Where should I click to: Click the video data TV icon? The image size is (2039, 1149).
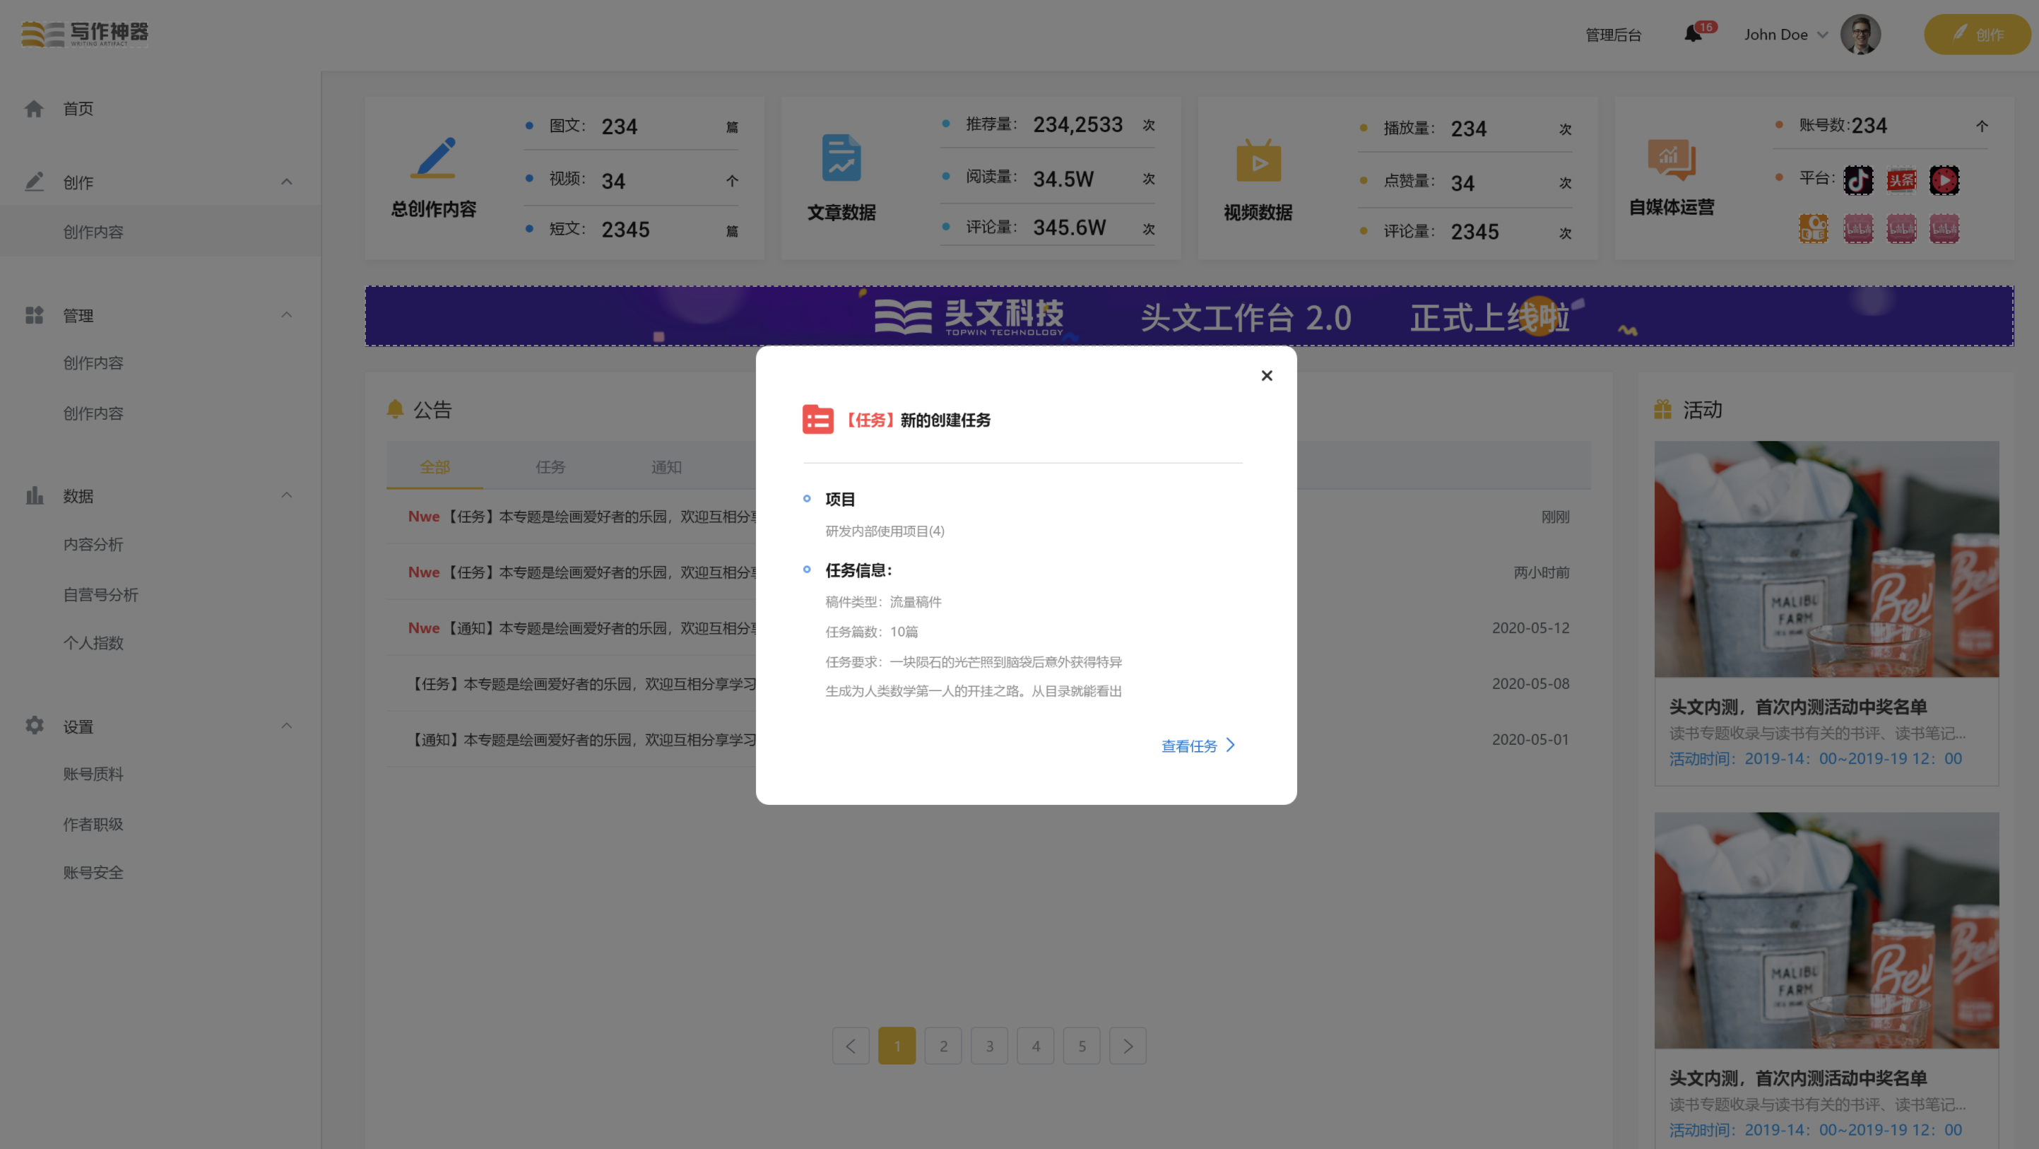pyautogui.click(x=1258, y=160)
